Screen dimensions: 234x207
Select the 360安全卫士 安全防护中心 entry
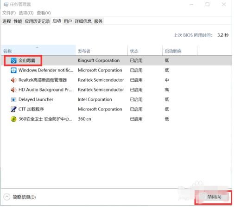point(45,119)
